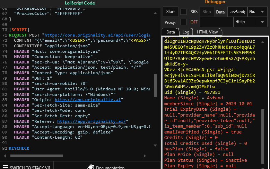
Task: Click the Data panel scroll-up arrow
Action: (263, 42)
